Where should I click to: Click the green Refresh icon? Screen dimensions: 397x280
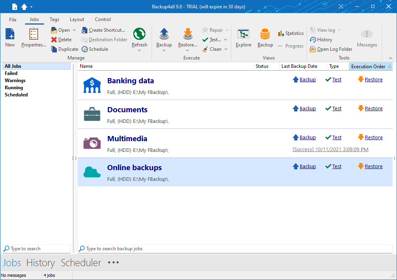139,34
